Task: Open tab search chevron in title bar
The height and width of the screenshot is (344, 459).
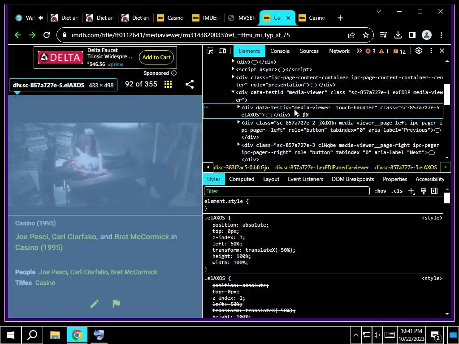Action: point(379,11)
